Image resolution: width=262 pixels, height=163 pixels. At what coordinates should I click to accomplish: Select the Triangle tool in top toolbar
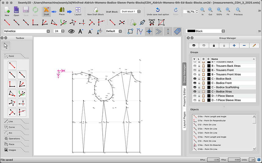pyautogui.click(x=73, y=22)
